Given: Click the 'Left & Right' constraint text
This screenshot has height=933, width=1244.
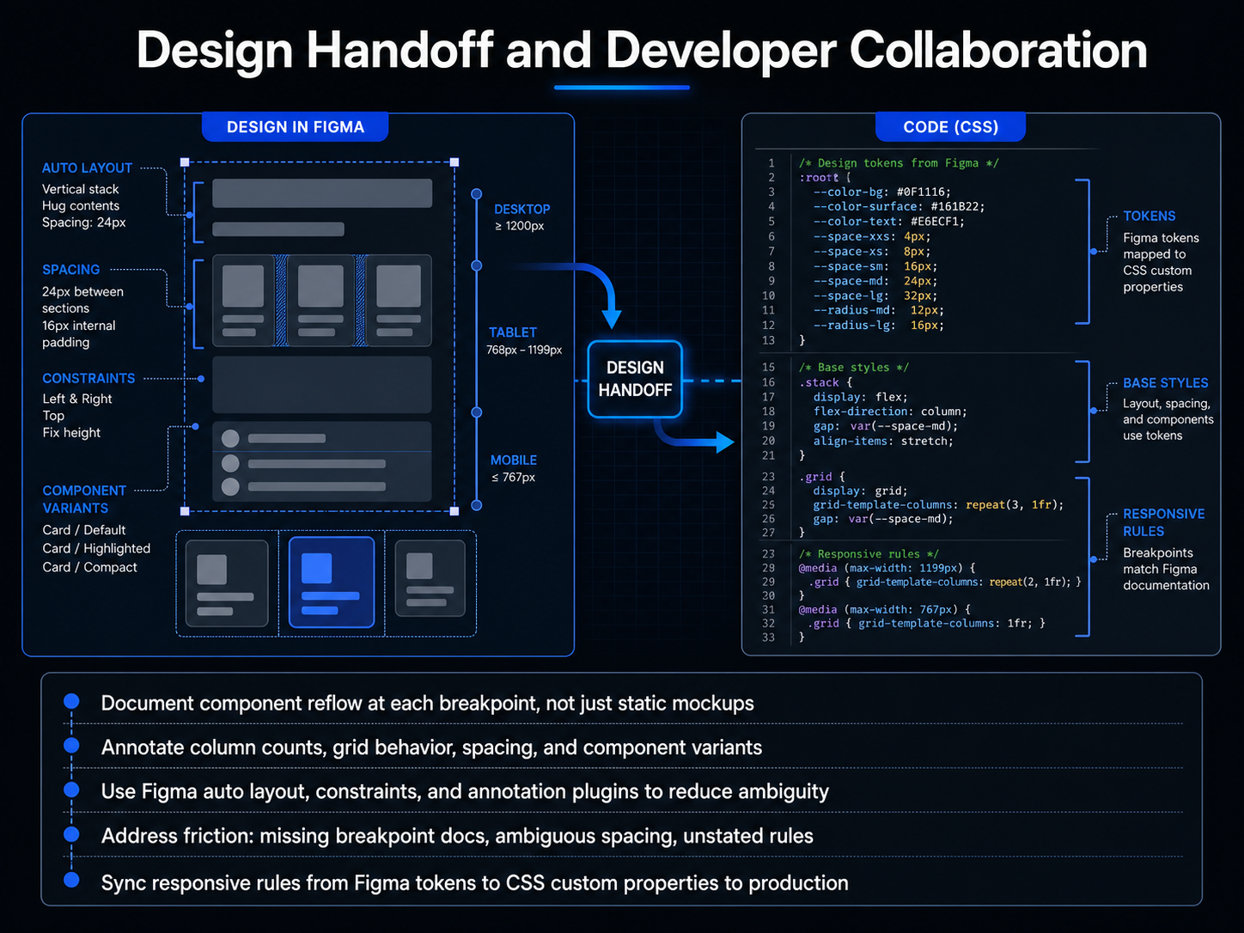Looking at the screenshot, I should (77, 399).
